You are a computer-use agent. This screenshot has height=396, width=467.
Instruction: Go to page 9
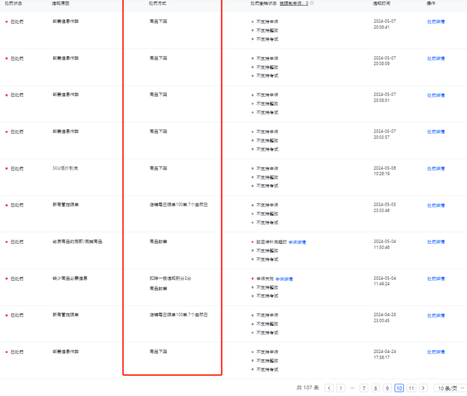[x=387, y=388]
